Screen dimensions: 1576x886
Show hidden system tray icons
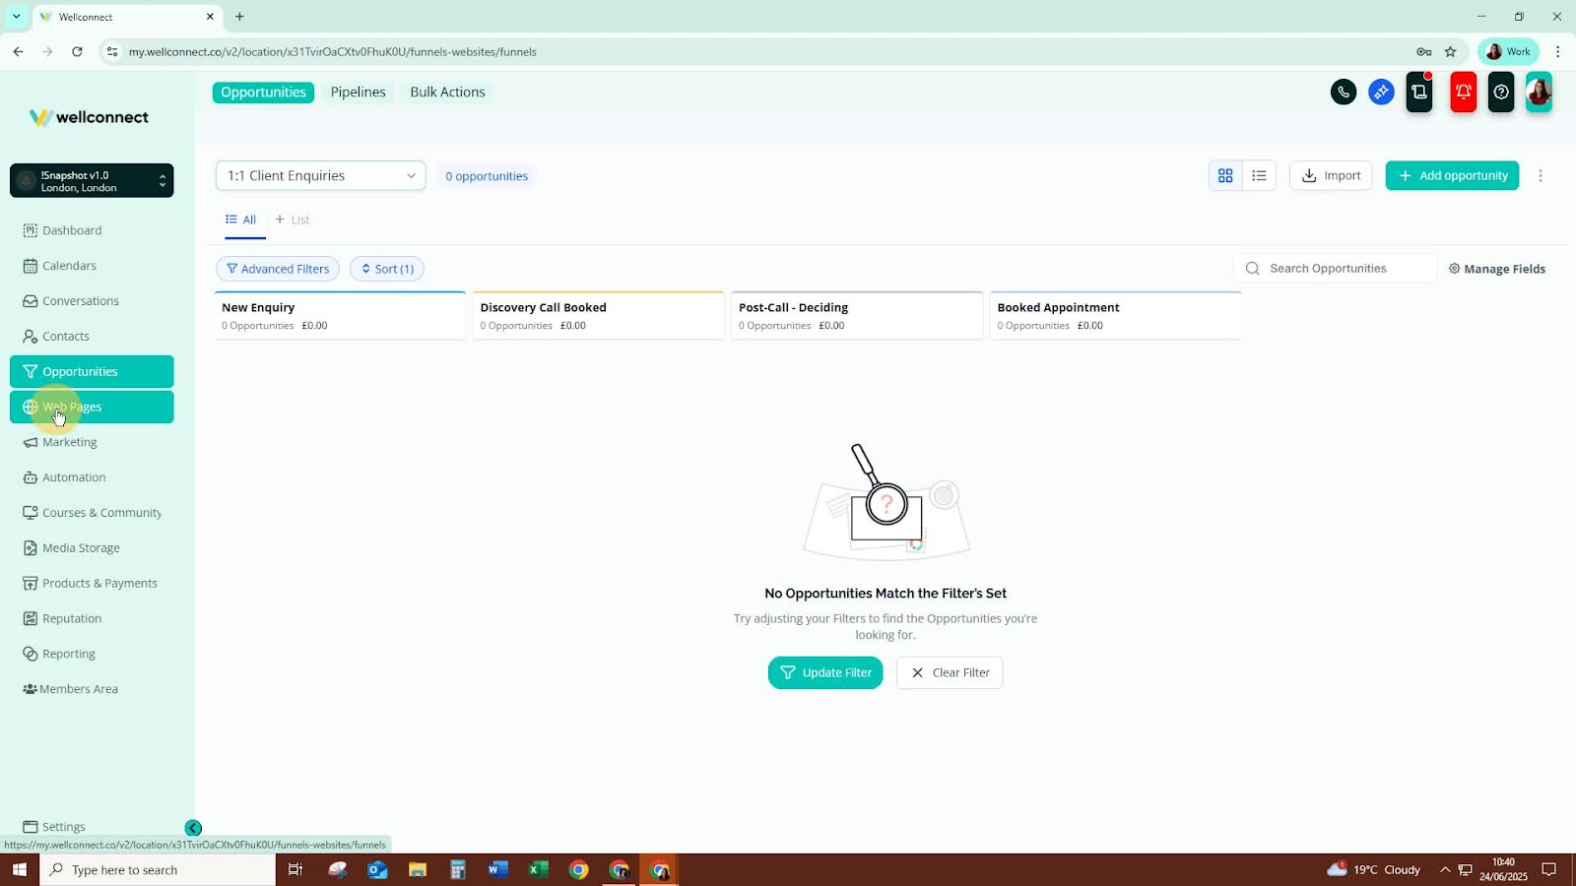(x=1445, y=870)
